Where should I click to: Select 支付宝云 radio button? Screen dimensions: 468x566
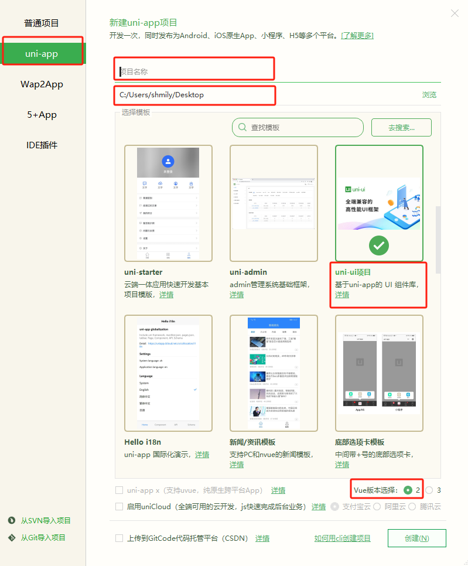tap(334, 506)
